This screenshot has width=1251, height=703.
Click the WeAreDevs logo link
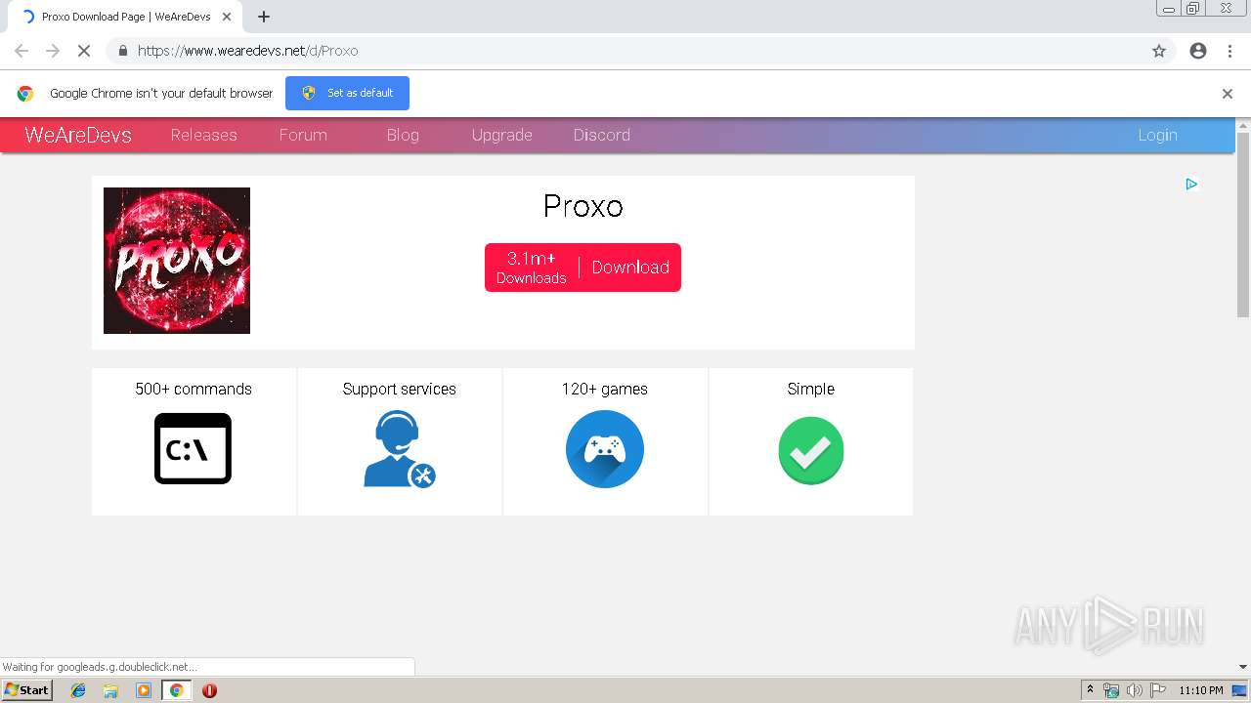click(78, 135)
